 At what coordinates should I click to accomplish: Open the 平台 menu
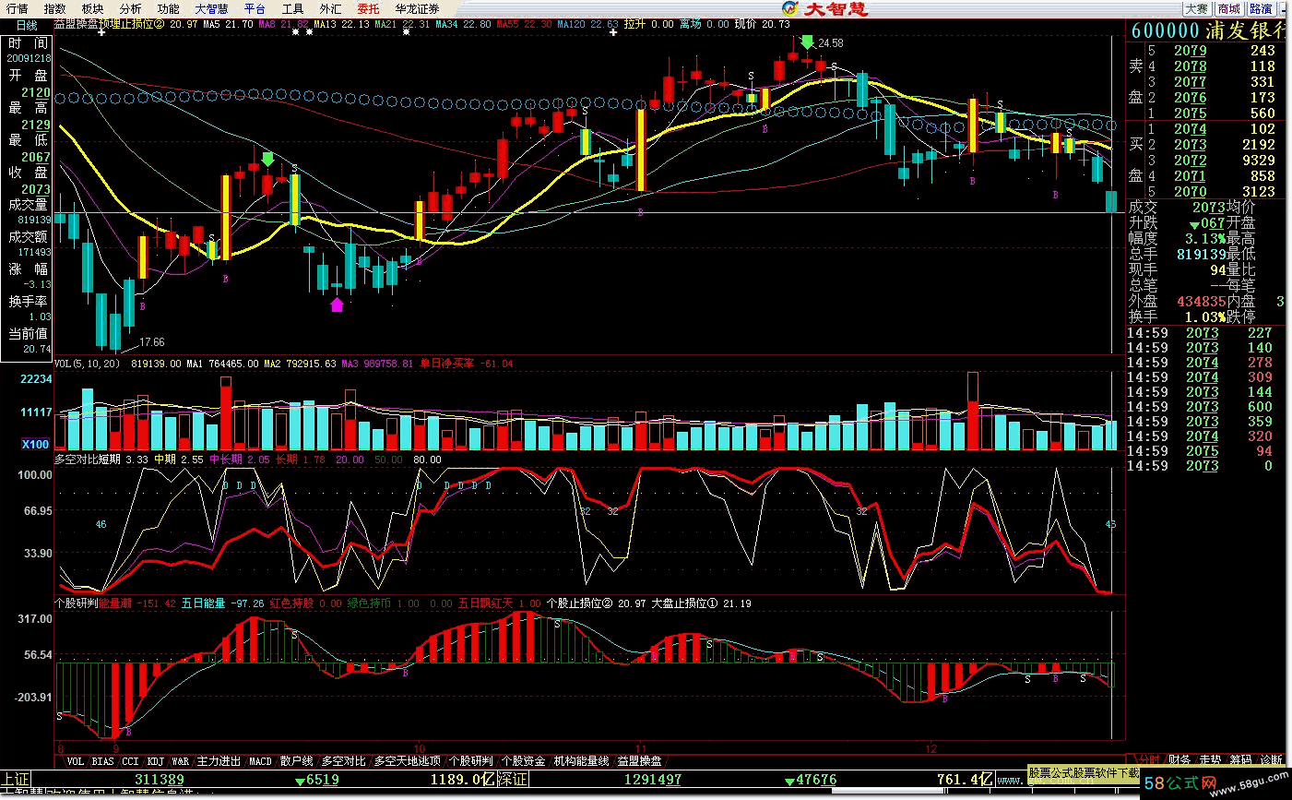click(x=255, y=8)
